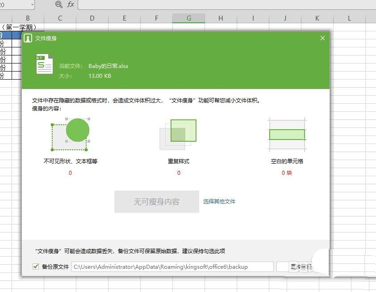The width and height of the screenshot is (376, 292).
Task: Close the 文件瘦身 dialog
Action: coord(322,38)
